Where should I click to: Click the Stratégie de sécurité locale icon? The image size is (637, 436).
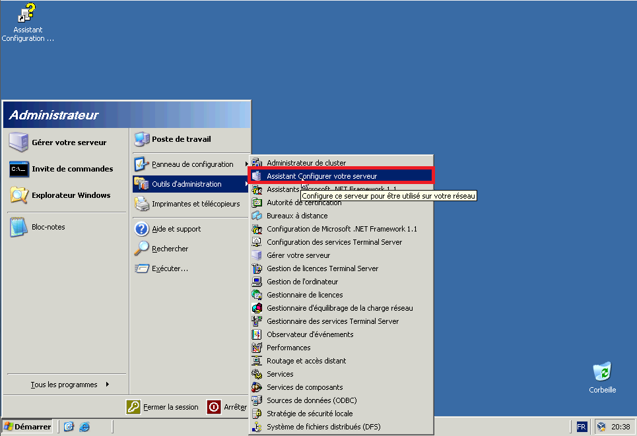[257, 414]
